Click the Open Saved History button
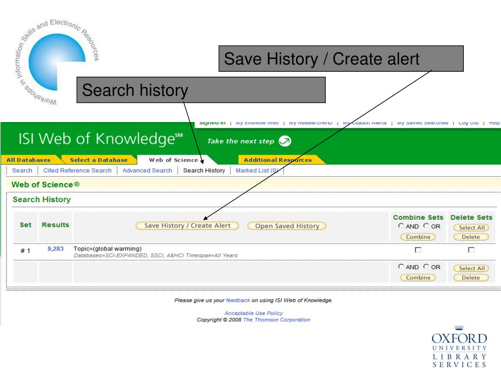 287,226
